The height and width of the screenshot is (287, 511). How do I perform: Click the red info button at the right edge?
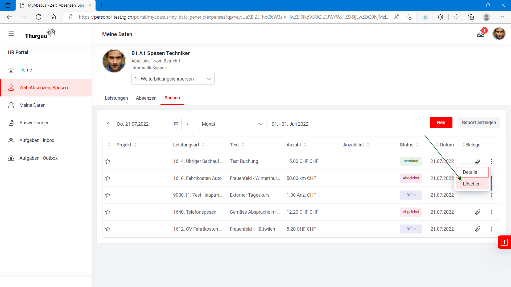pos(504,242)
